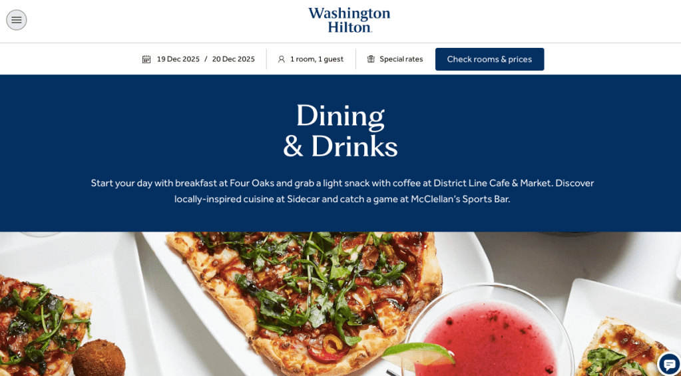Open the Special rates options
This screenshot has height=376, width=681.
(x=395, y=59)
